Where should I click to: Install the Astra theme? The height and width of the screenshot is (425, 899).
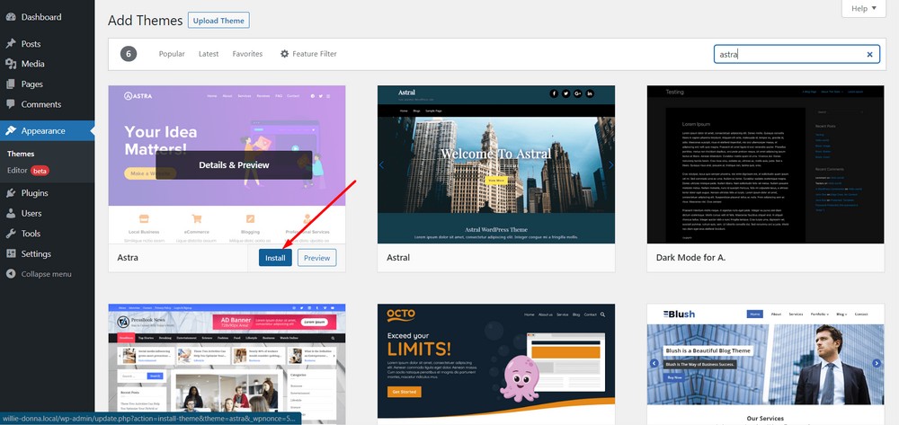275,258
